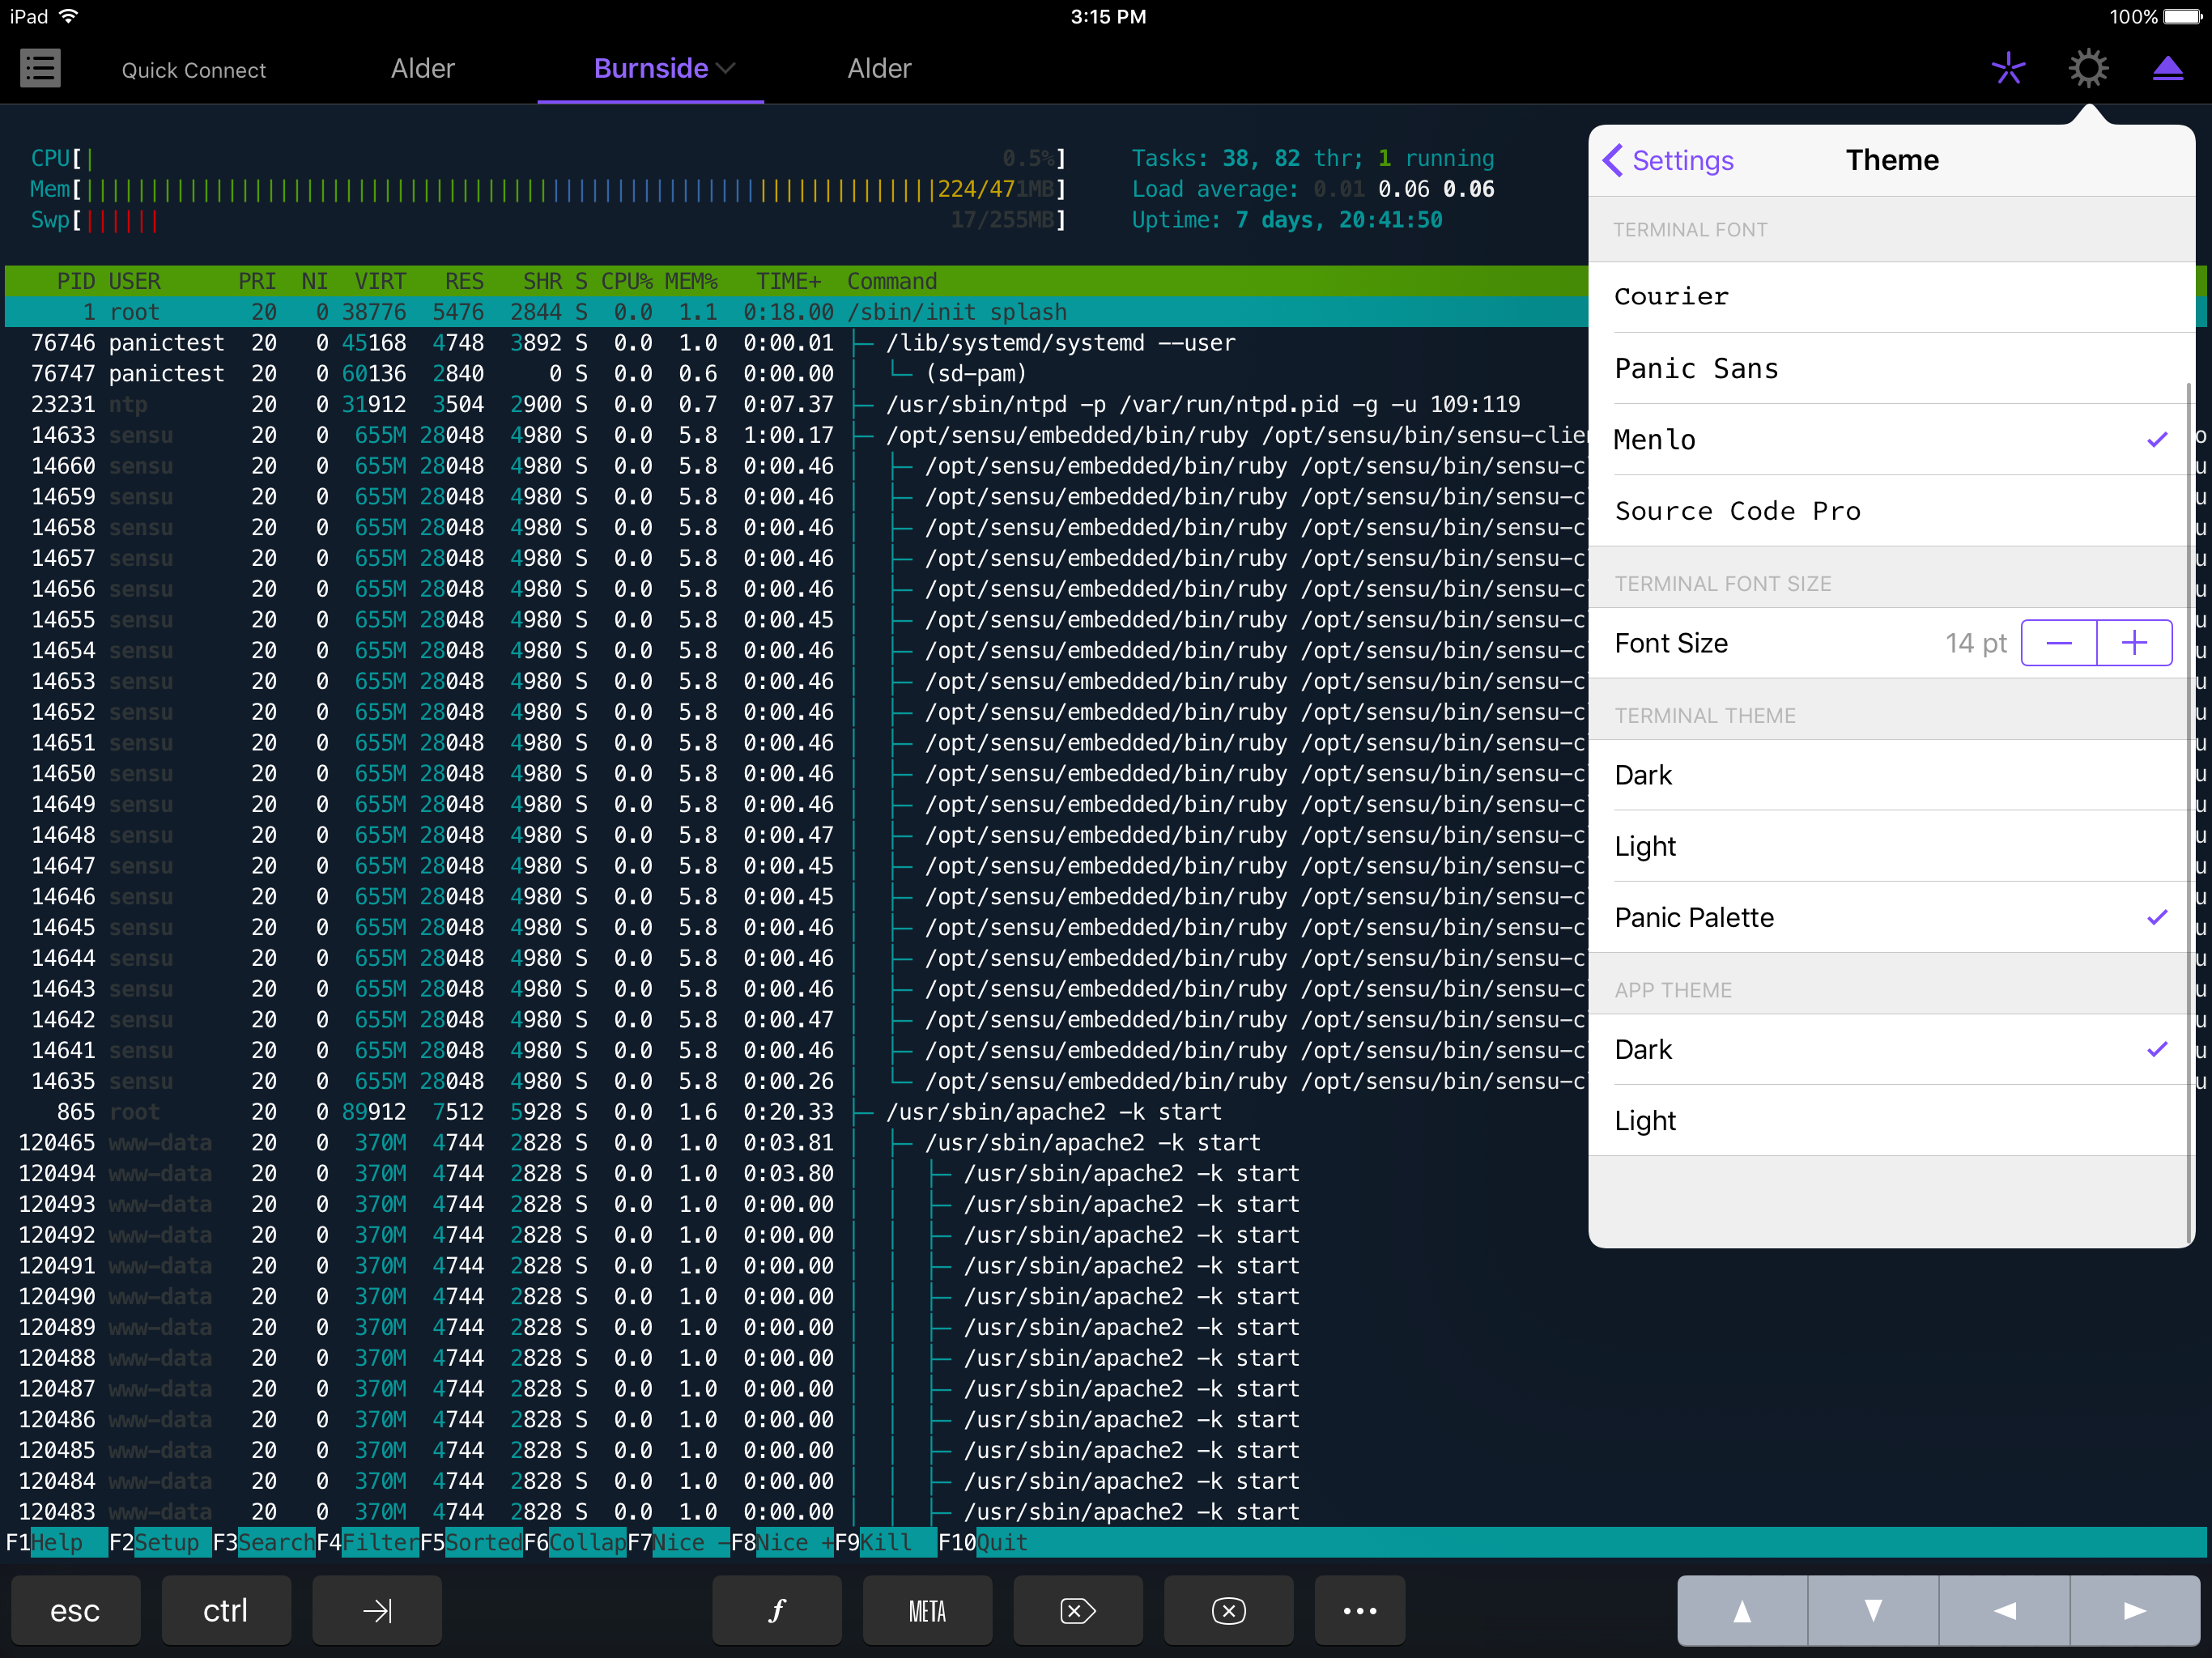The width and height of the screenshot is (2212, 1658).
Task: Increase font size with plus stepper
Action: point(2134,643)
